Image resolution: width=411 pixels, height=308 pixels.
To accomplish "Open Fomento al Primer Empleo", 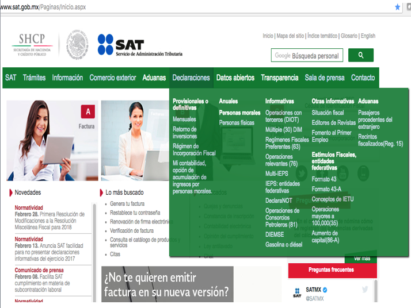I will point(332,136).
